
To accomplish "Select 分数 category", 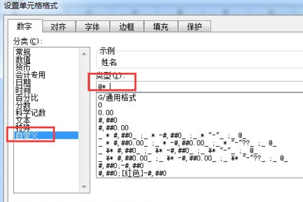I will (x=23, y=105).
